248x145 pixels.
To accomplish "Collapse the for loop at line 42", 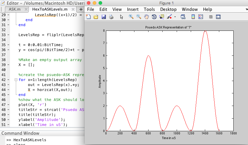I will [x=16, y=80].
